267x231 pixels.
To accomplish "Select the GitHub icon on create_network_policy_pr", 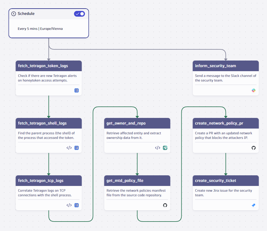I will click(253, 148).
